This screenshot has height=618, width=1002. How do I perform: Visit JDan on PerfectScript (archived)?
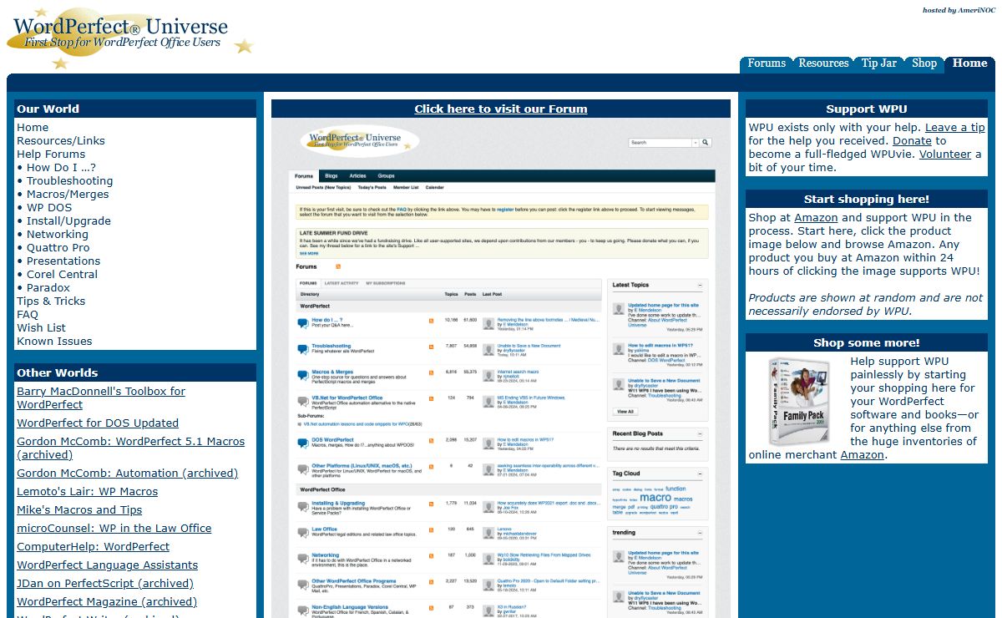[105, 584]
